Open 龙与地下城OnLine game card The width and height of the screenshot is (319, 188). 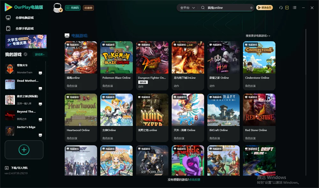[x=188, y=66]
